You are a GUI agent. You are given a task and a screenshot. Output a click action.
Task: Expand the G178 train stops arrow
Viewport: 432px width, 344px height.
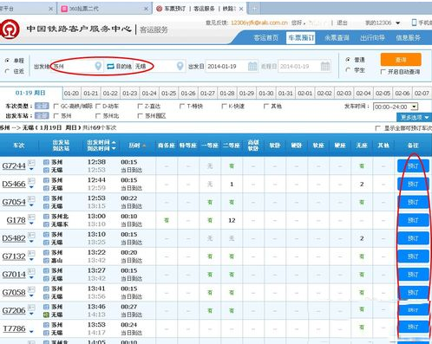[31, 224]
